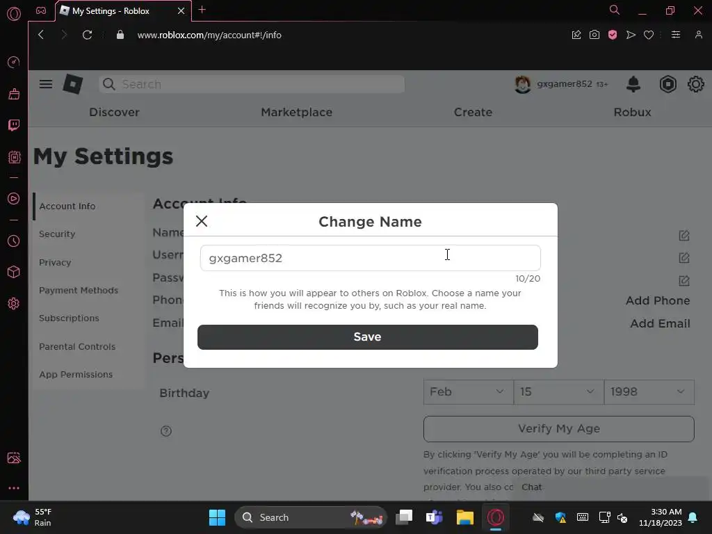Click the Add Email link

[660, 324]
